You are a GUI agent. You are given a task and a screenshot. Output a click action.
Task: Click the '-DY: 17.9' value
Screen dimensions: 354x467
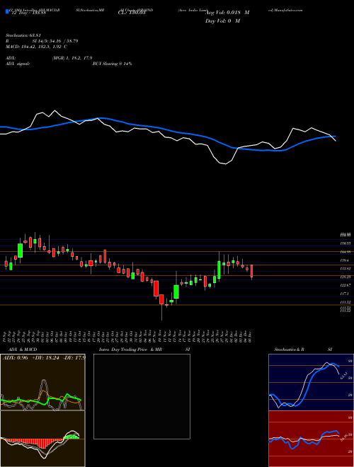75,358
